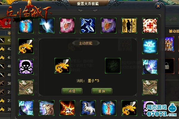Choose the pink shield skill icon

(67, 26)
